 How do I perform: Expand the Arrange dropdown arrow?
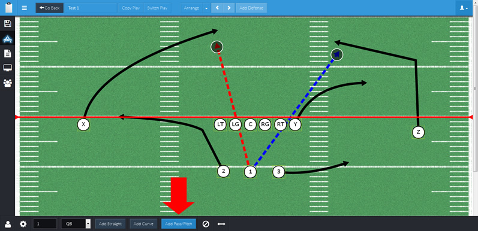pos(206,8)
